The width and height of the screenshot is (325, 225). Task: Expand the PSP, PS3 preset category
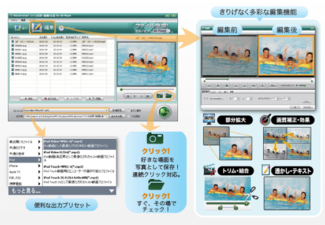tap(25, 178)
